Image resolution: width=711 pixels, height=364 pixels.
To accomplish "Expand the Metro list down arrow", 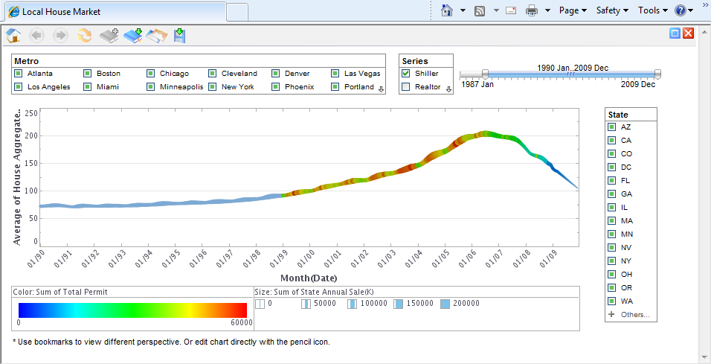I will tap(381, 89).
